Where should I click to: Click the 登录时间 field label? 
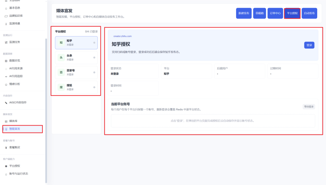116,86
